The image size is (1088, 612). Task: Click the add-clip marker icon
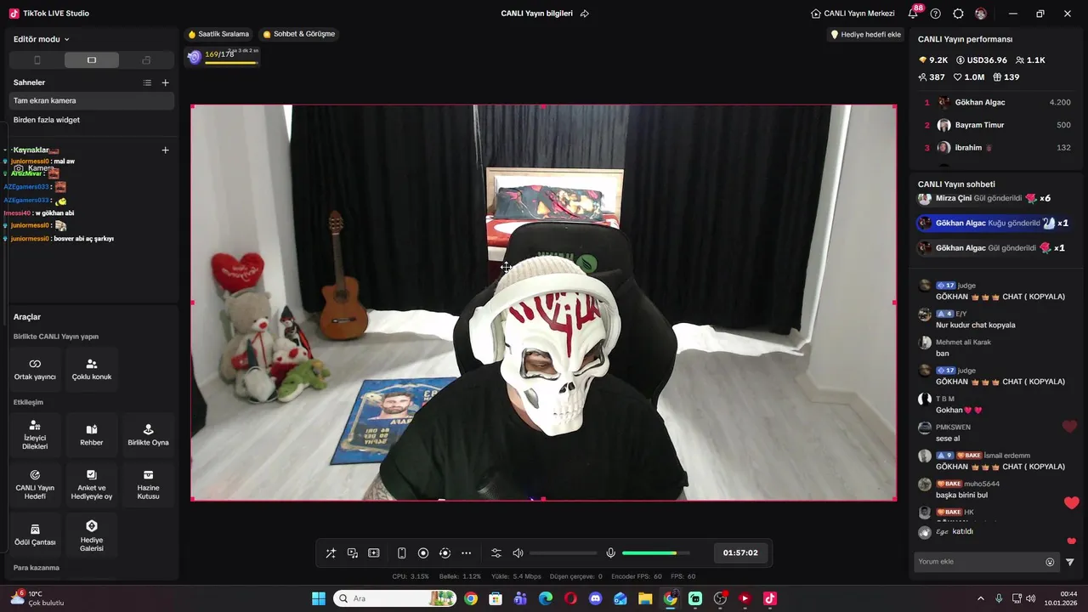click(x=374, y=553)
